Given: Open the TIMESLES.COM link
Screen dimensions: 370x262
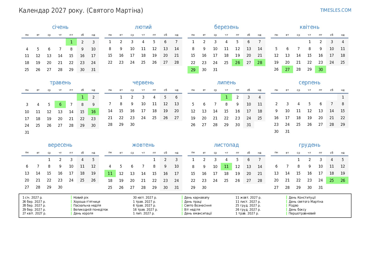Looking at the screenshot, I should coord(336,10).
